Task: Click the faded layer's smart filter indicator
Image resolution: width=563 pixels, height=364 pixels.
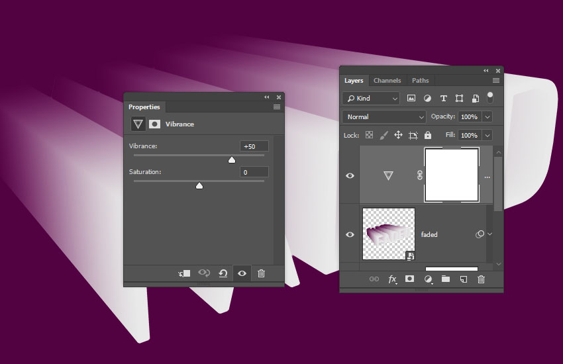Action: 480,234
